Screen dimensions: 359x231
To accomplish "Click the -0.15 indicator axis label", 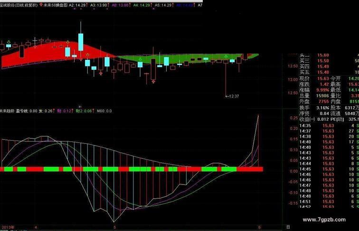I will pyautogui.click(x=293, y=203).
